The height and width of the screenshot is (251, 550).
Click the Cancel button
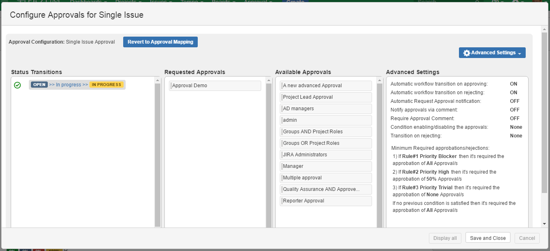click(527, 238)
